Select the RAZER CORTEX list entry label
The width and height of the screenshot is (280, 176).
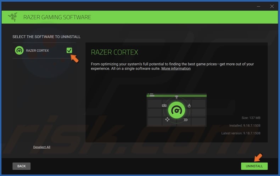37,51
